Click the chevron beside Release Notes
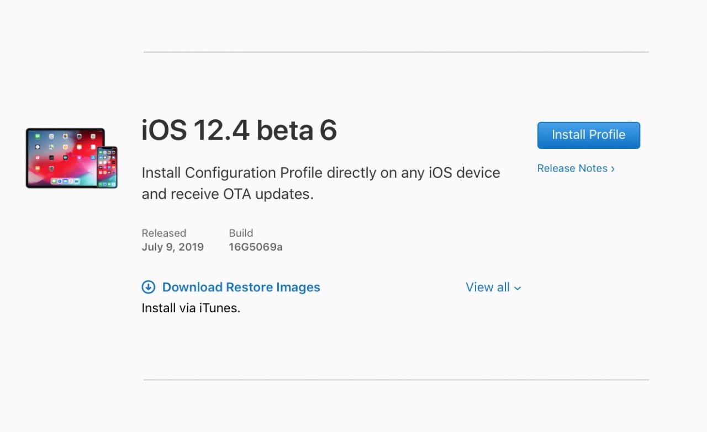 [x=613, y=169]
